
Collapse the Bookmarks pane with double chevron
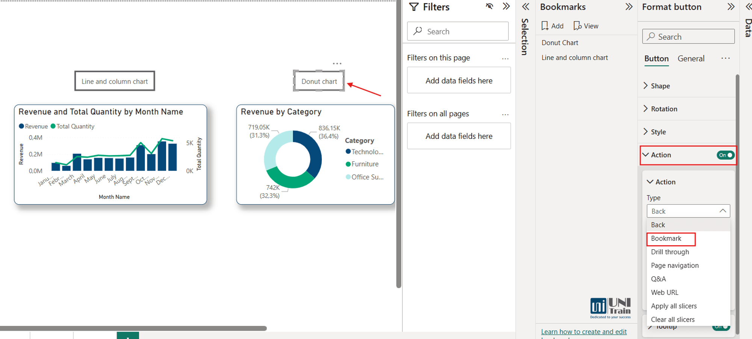click(x=629, y=6)
